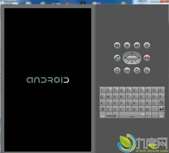Click the Search magnifier button
Screen dimensions: 169x153
tap(147, 70)
